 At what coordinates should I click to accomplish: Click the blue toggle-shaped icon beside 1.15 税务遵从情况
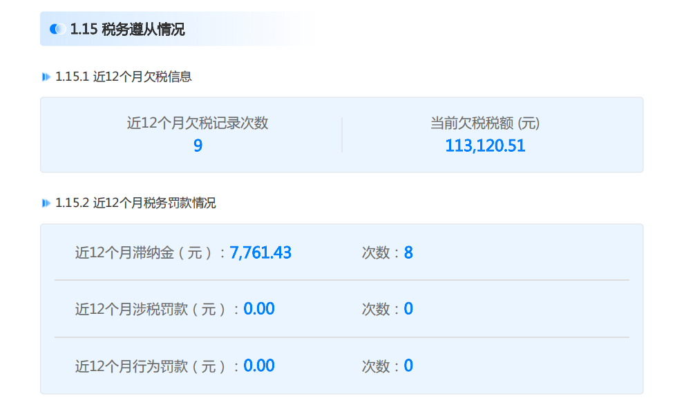(x=57, y=29)
